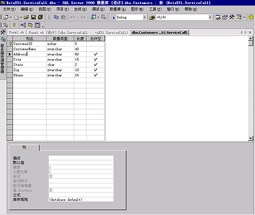The width and height of the screenshot is (255, 215).
Task: Click the Add New Item icon
Action: [x=16, y=18]
